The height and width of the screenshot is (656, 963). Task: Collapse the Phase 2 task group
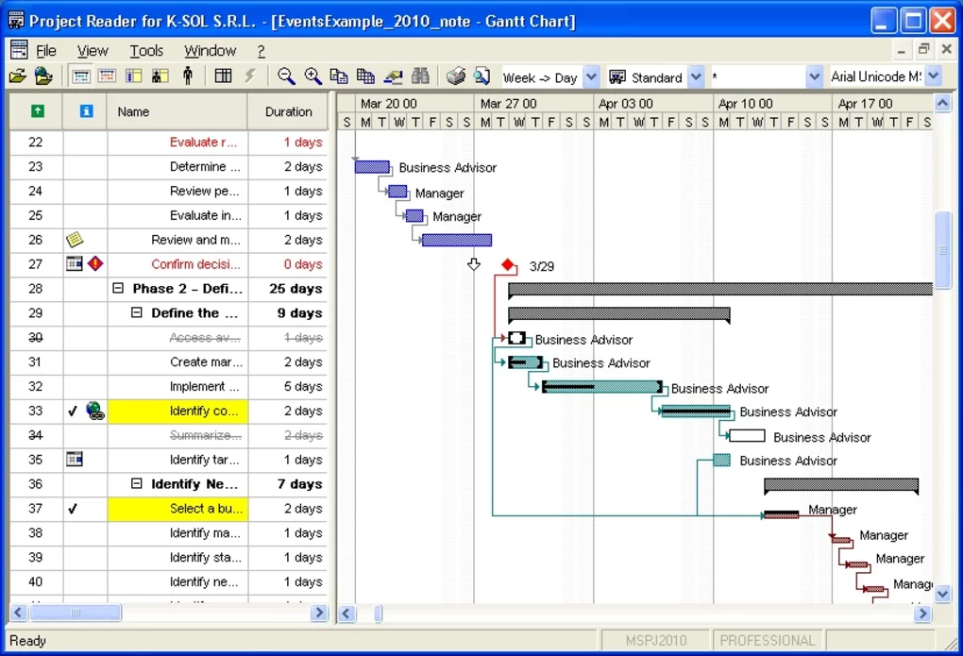point(118,288)
